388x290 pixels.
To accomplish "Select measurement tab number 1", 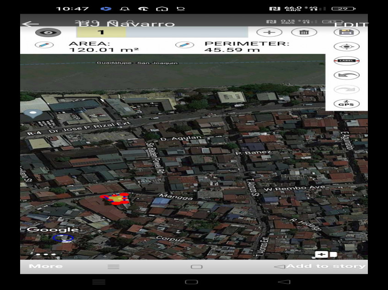I will [x=101, y=32].
